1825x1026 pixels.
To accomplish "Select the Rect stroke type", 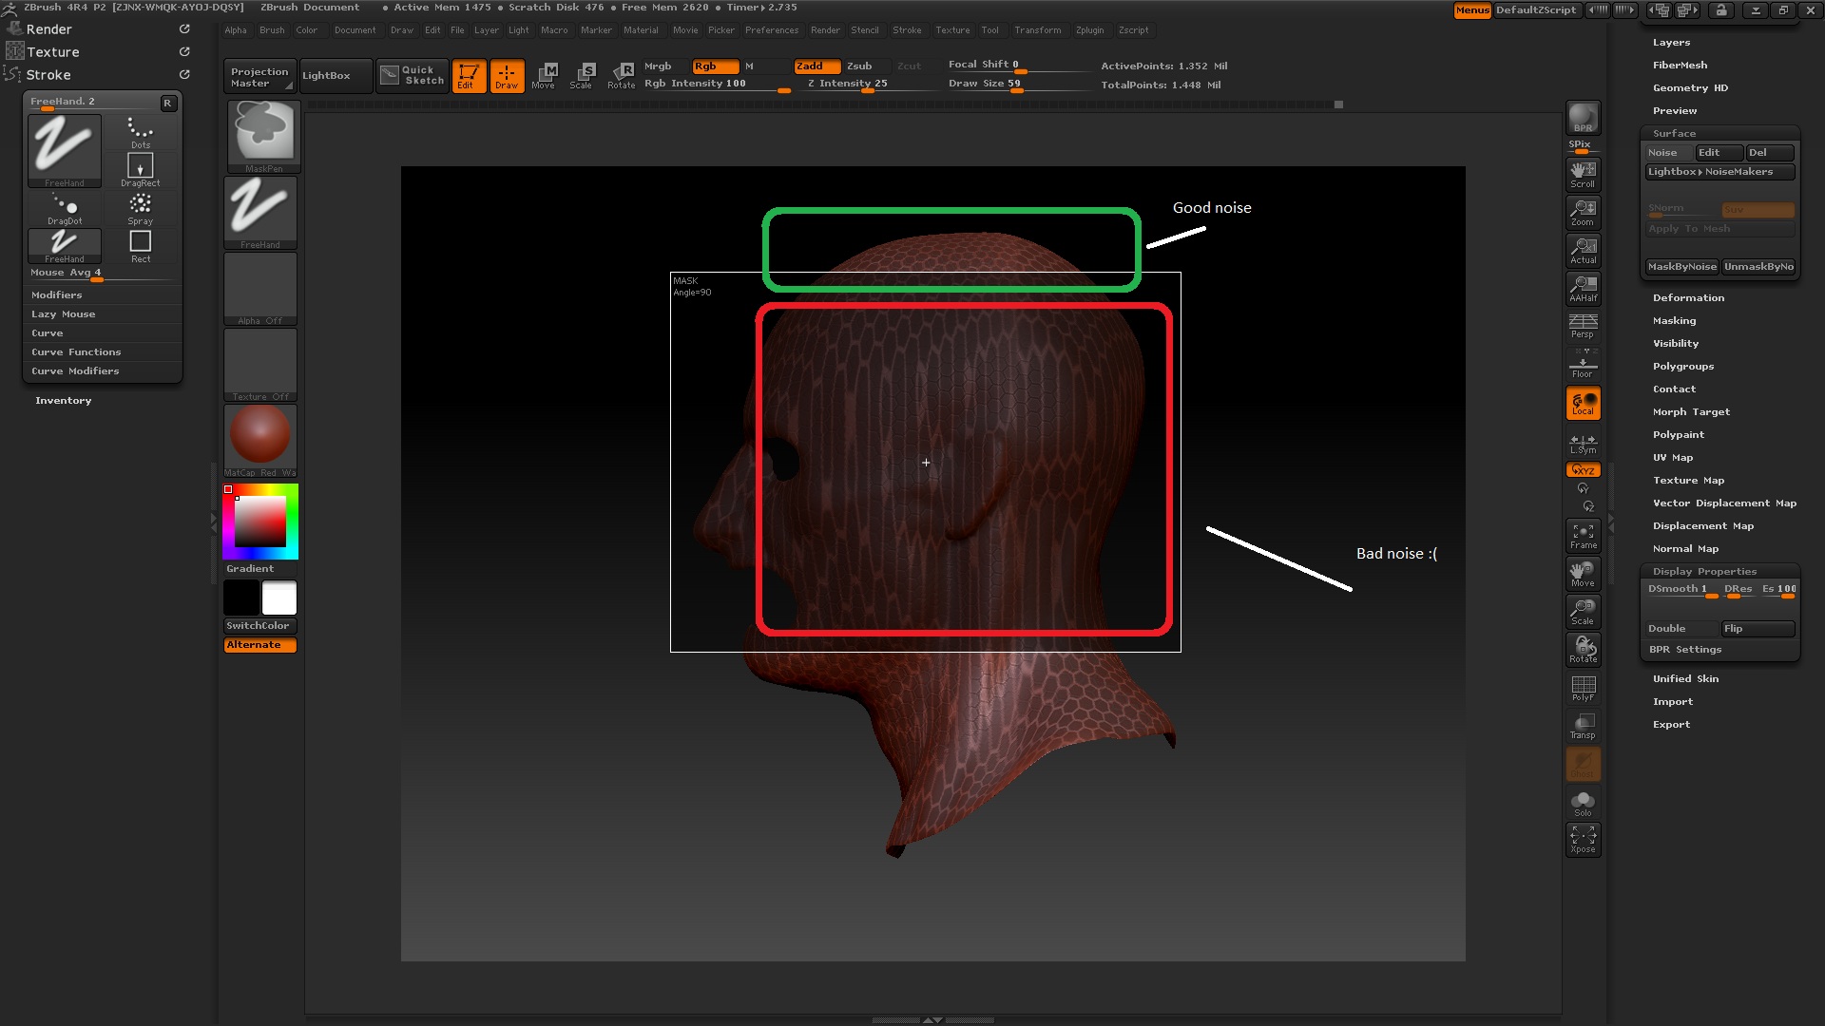I will pyautogui.click(x=141, y=246).
